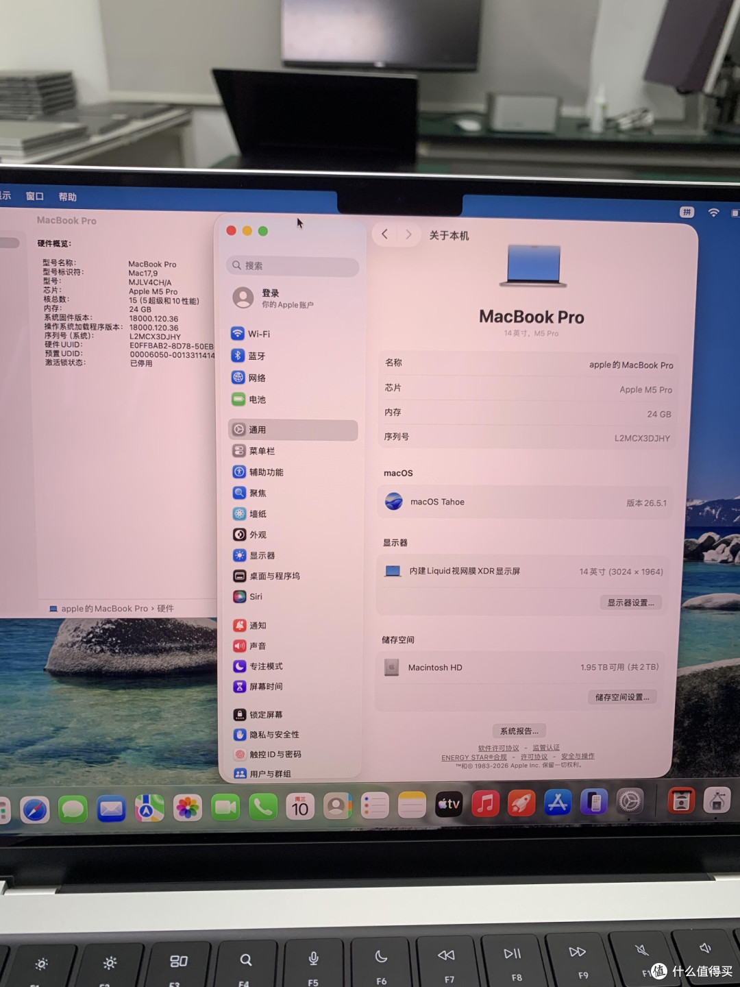Click serial number L2MCX3DJHY in 关于本机
Image resolution: width=740 pixels, height=987 pixels.
point(642,438)
